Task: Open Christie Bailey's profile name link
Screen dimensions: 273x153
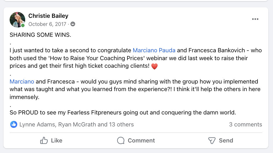Action: pyautogui.click(x=48, y=16)
